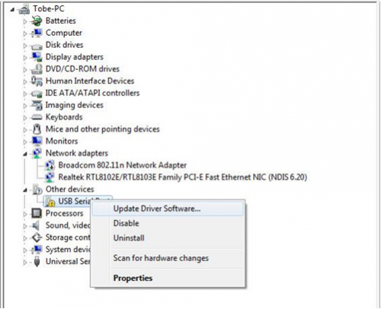Open Properties from the context menu
Image resolution: width=381 pixels, height=309 pixels.
click(133, 278)
